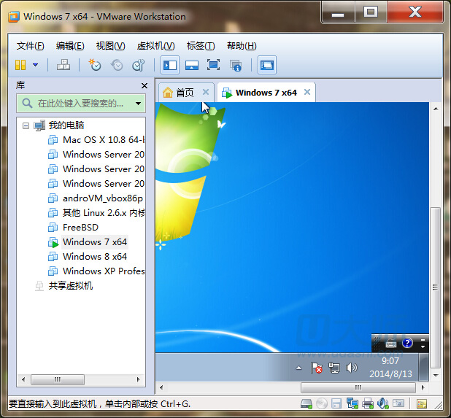Open the power options dropdown arrow

[35, 65]
